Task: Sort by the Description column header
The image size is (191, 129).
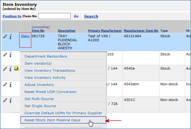Action: 66,31
